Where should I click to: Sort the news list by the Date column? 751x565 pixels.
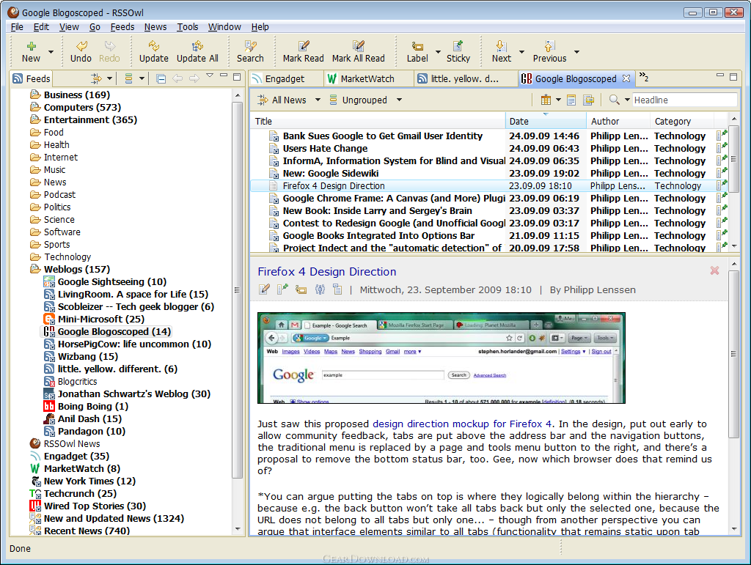(x=546, y=121)
